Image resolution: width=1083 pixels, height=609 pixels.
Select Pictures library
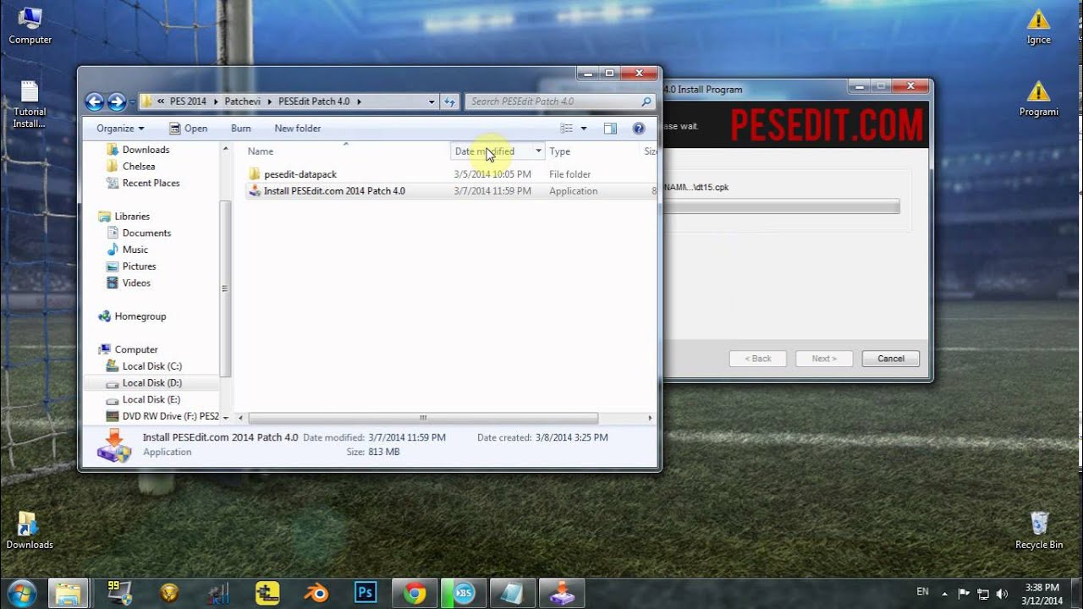pyautogui.click(x=139, y=266)
